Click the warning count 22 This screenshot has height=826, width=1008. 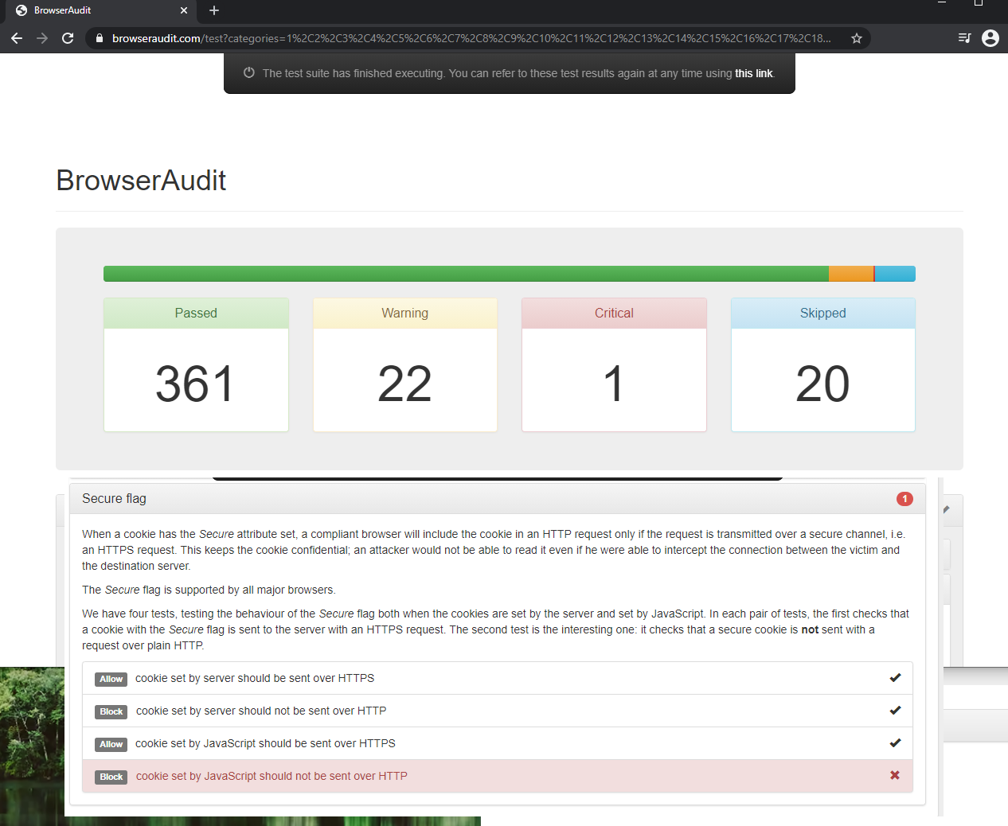click(x=404, y=384)
